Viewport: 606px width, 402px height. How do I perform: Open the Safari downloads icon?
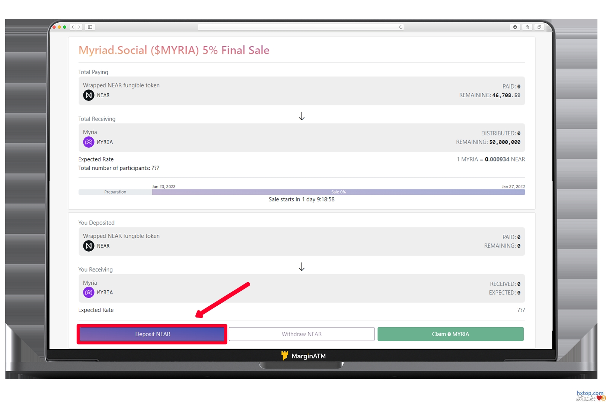point(515,27)
